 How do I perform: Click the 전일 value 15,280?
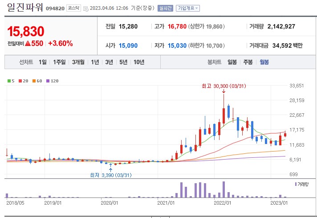point(128,26)
